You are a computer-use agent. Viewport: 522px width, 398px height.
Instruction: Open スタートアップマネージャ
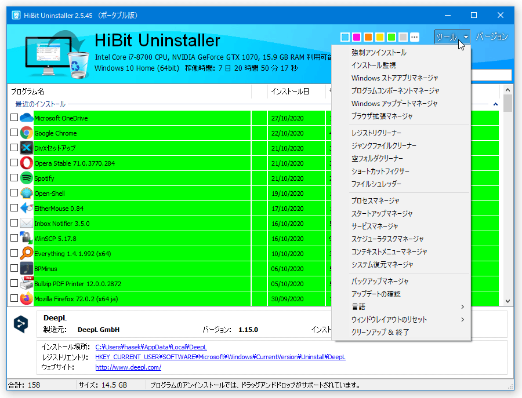[401, 213]
